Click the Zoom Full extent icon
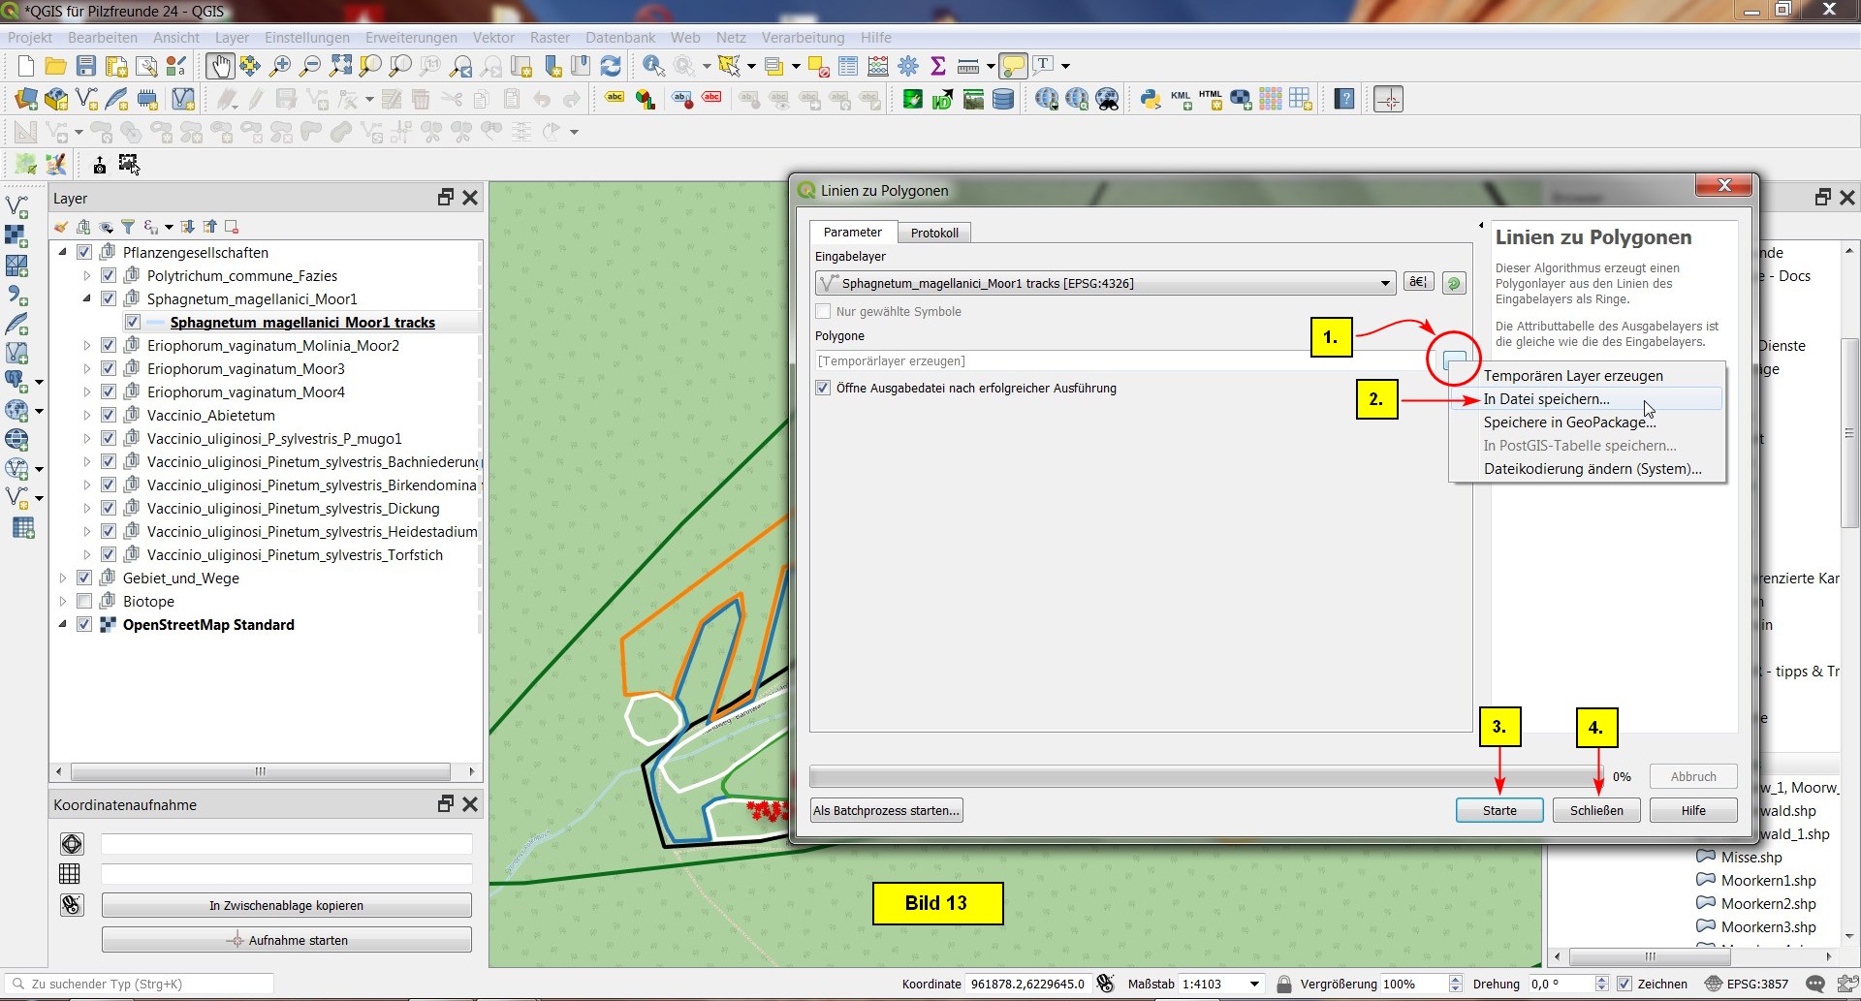 click(x=340, y=66)
